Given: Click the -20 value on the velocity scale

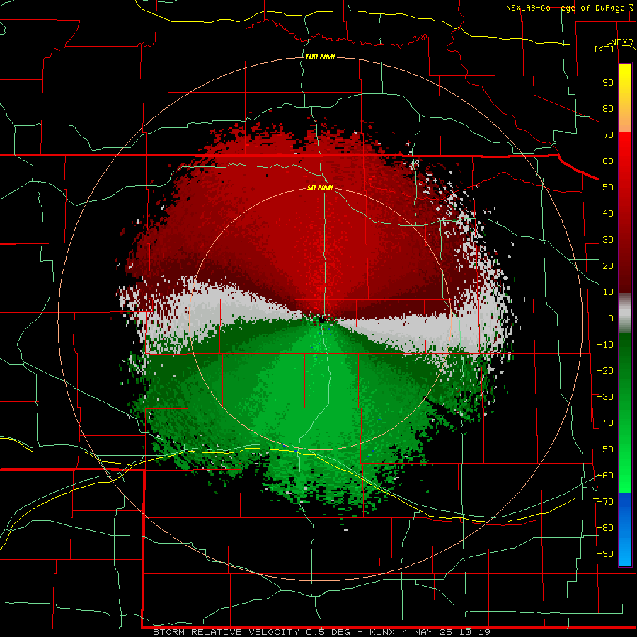Looking at the screenshot, I should (605, 371).
